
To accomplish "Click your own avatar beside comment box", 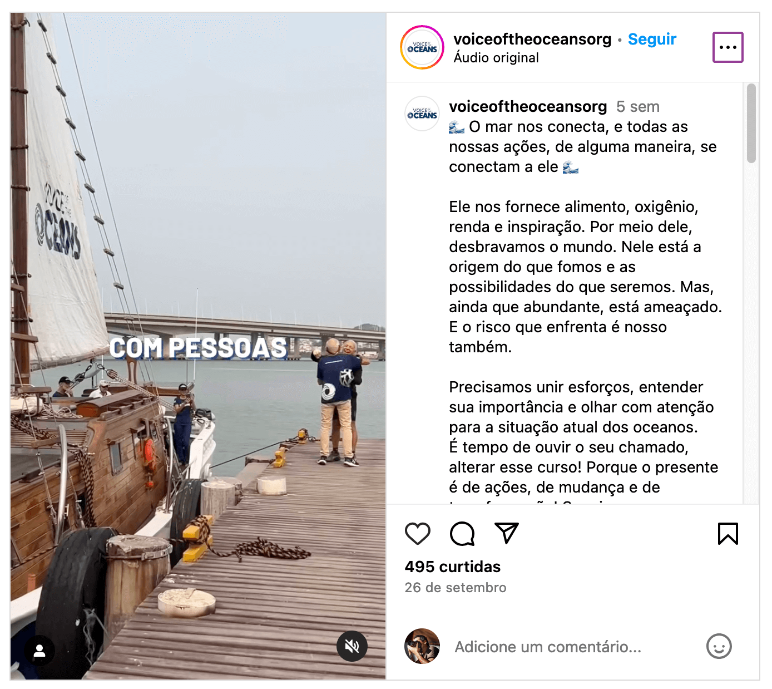I will click(x=422, y=646).
